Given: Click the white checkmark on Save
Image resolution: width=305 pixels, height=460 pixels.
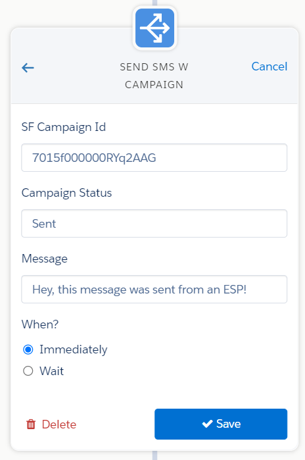Looking at the screenshot, I should tap(207, 424).
